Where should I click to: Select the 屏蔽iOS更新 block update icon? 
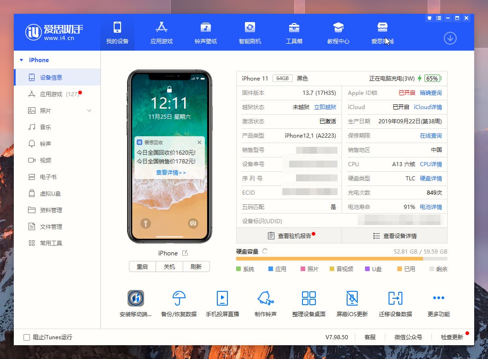(352, 299)
